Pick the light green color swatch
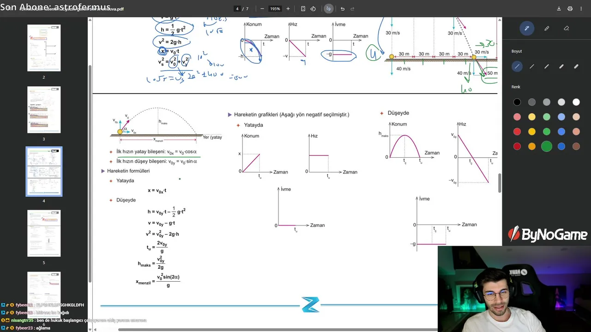The height and width of the screenshot is (332, 591). pos(547,117)
